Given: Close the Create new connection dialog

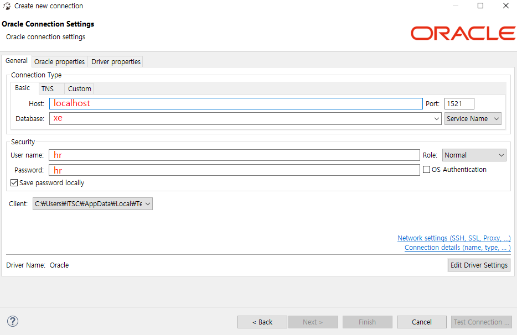Looking at the screenshot, I should coord(506,6).
